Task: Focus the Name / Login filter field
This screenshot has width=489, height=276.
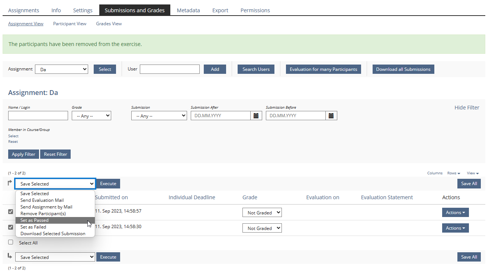Action: tap(38, 116)
